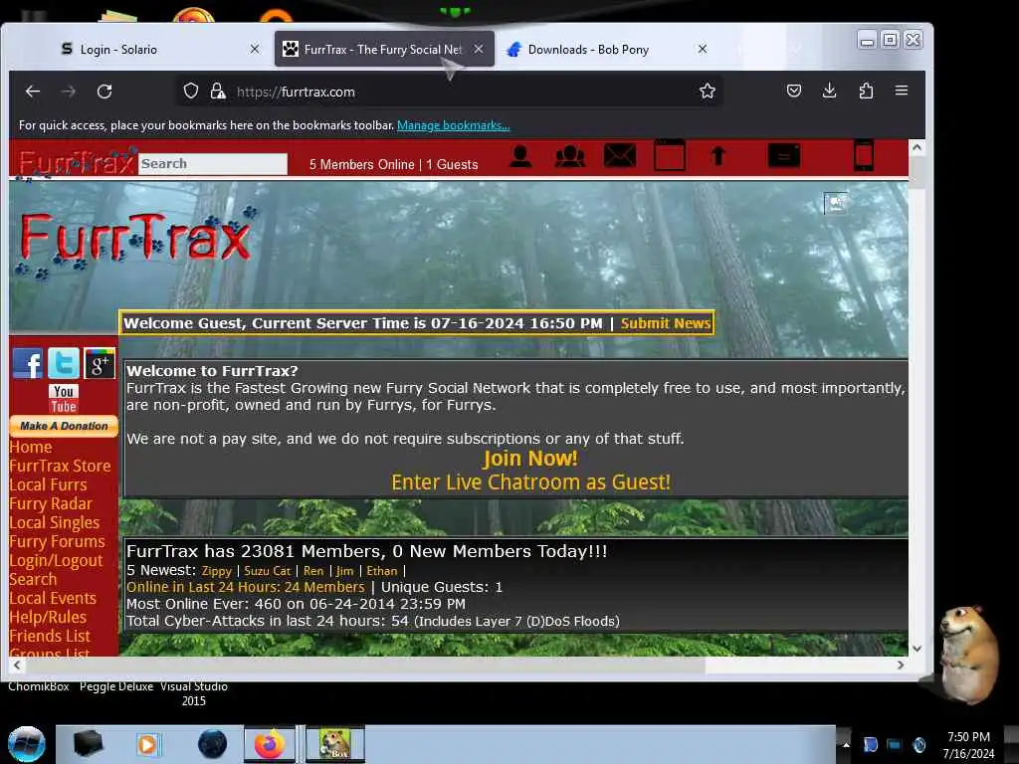Viewport: 1019px width, 764px height.
Task: Click the hamster desktop mascot
Action: (967, 655)
